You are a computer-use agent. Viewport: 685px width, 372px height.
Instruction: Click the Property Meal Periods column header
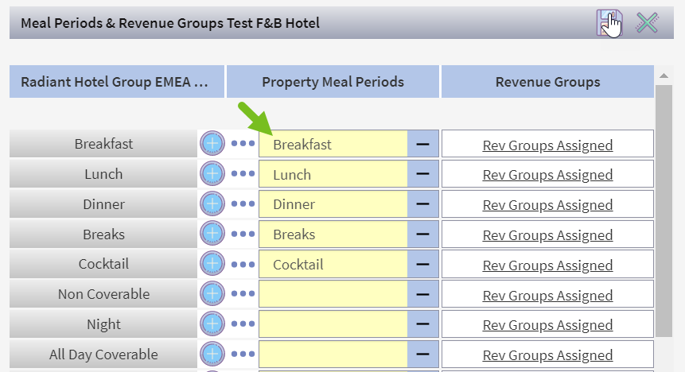tap(333, 82)
